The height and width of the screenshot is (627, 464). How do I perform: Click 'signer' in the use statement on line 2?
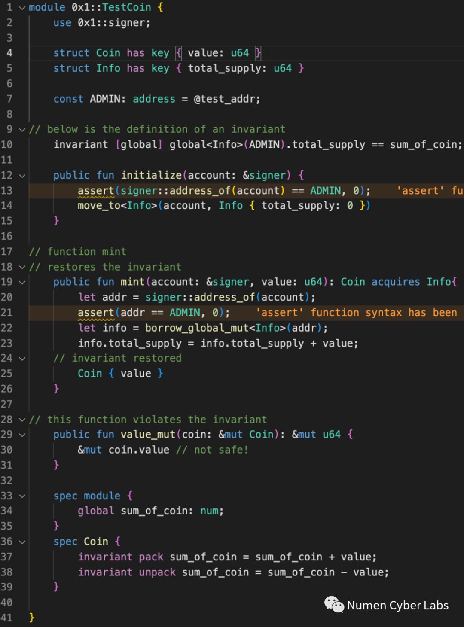pos(128,23)
